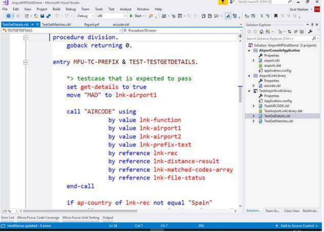This screenshot has width=324, height=232.
Task: Open the editor zoom percentage dropdown
Action: tap(10, 211)
